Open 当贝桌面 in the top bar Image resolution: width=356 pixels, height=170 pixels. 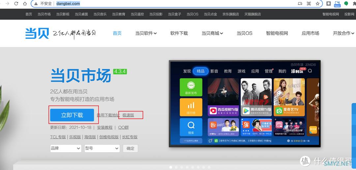pyautogui.click(x=81, y=14)
